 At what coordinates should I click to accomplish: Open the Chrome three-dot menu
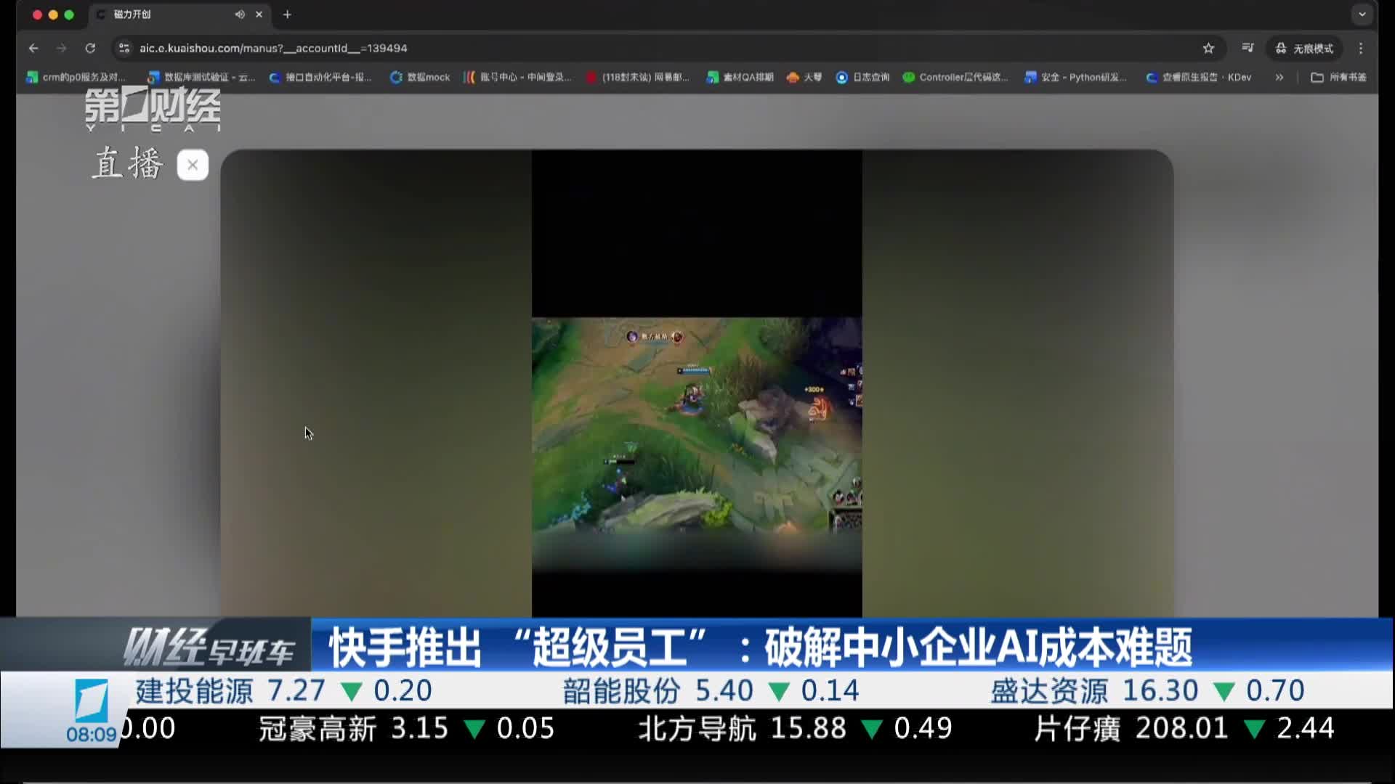point(1361,48)
